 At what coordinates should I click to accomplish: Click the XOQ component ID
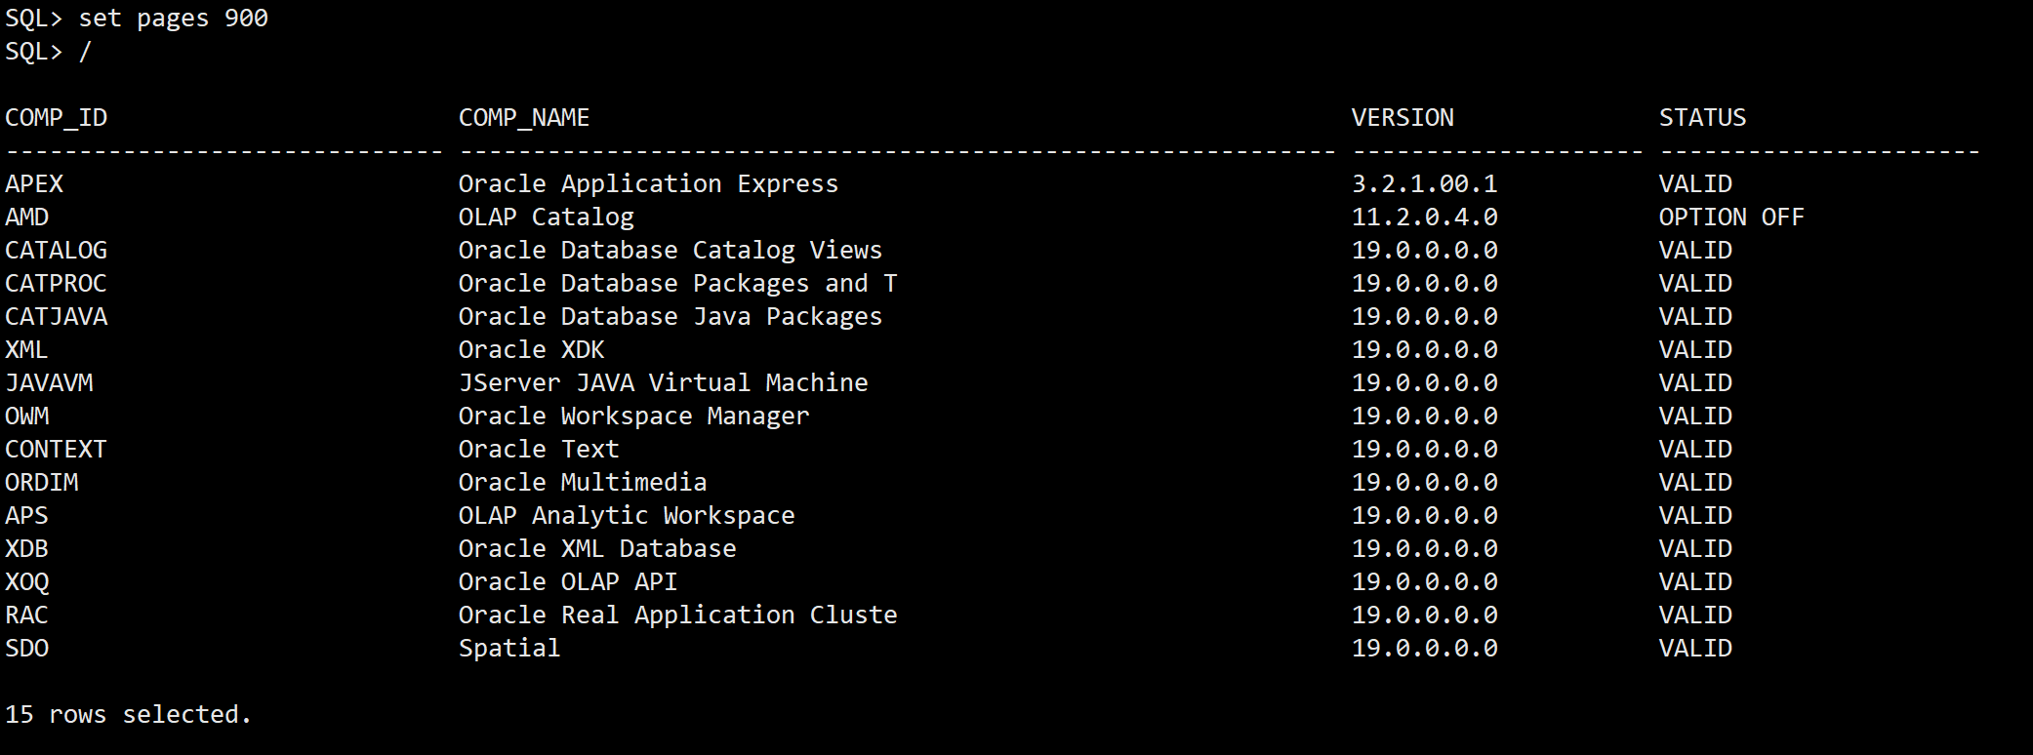point(27,582)
